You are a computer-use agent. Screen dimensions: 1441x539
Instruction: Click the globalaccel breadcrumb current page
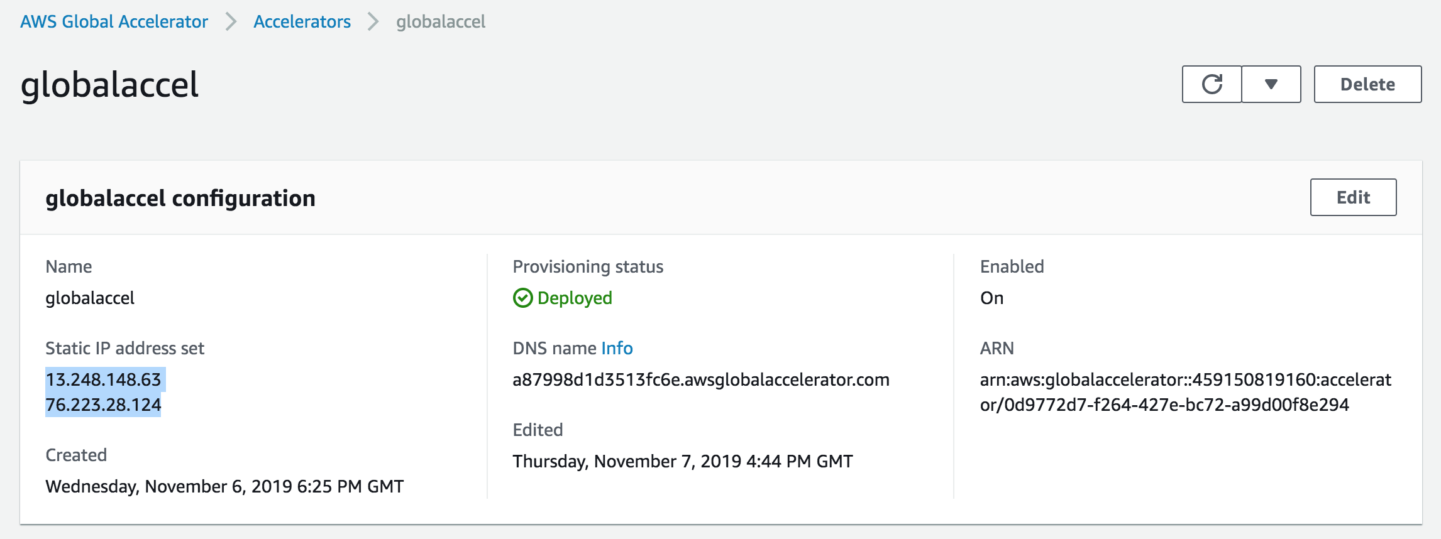coord(441,21)
